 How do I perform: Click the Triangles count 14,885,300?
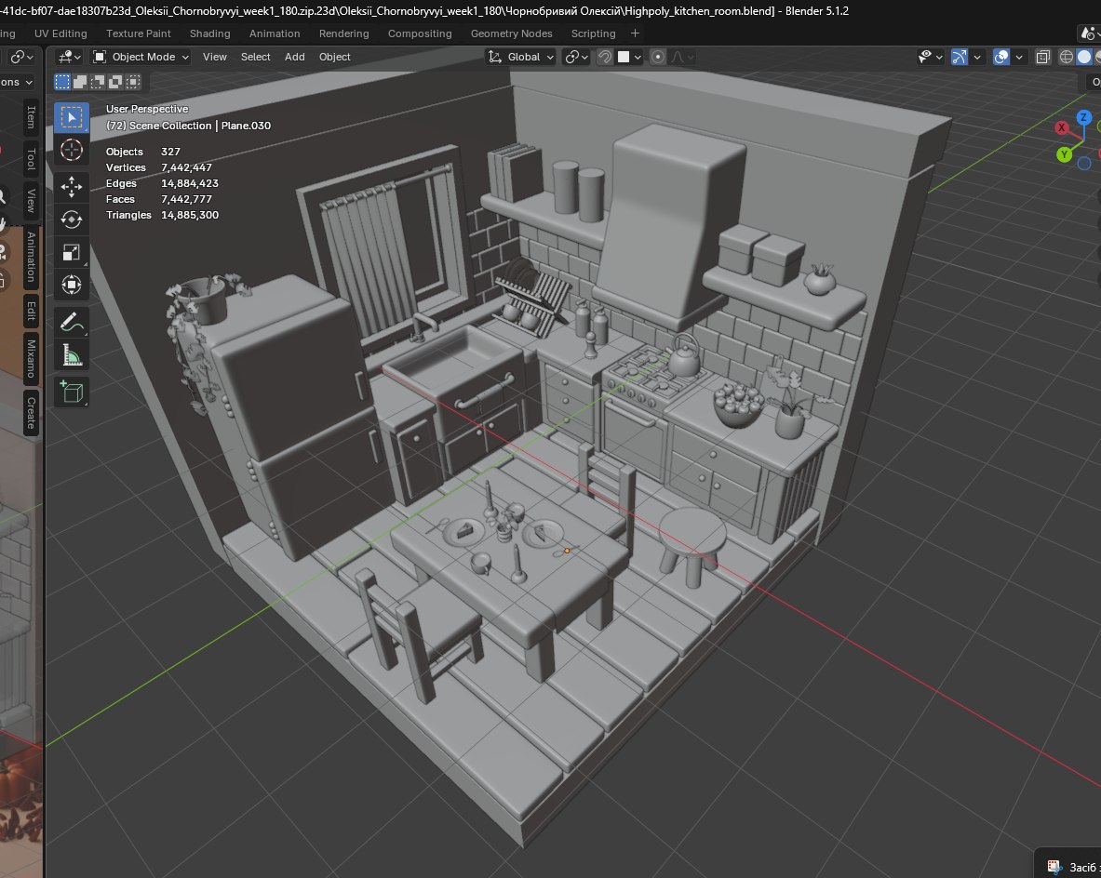190,216
